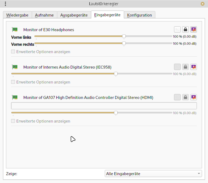Toggle channel lock for GA107 HDMI monitor
The width and height of the screenshot is (208, 183).
point(185,97)
